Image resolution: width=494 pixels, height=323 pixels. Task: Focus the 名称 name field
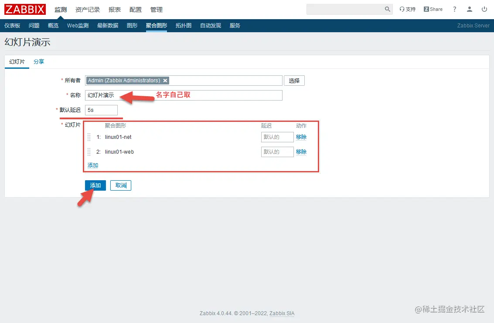[184, 95]
